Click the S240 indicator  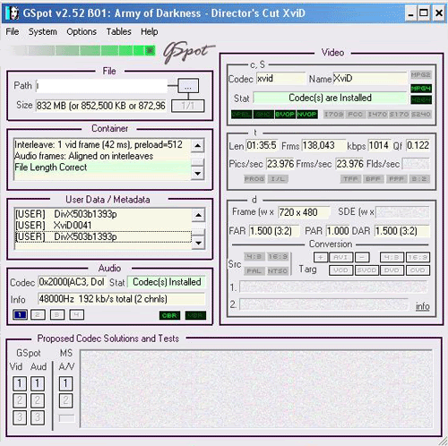tap(420, 115)
